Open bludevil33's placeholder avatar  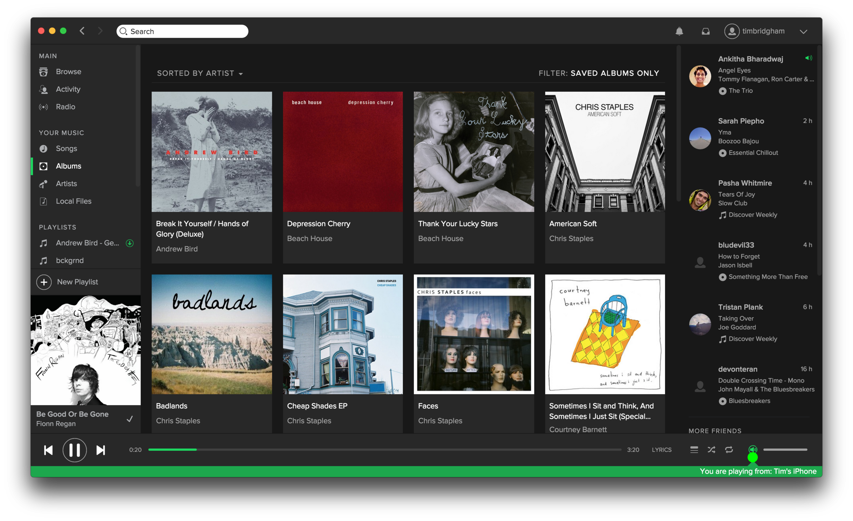pyautogui.click(x=700, y=262)
